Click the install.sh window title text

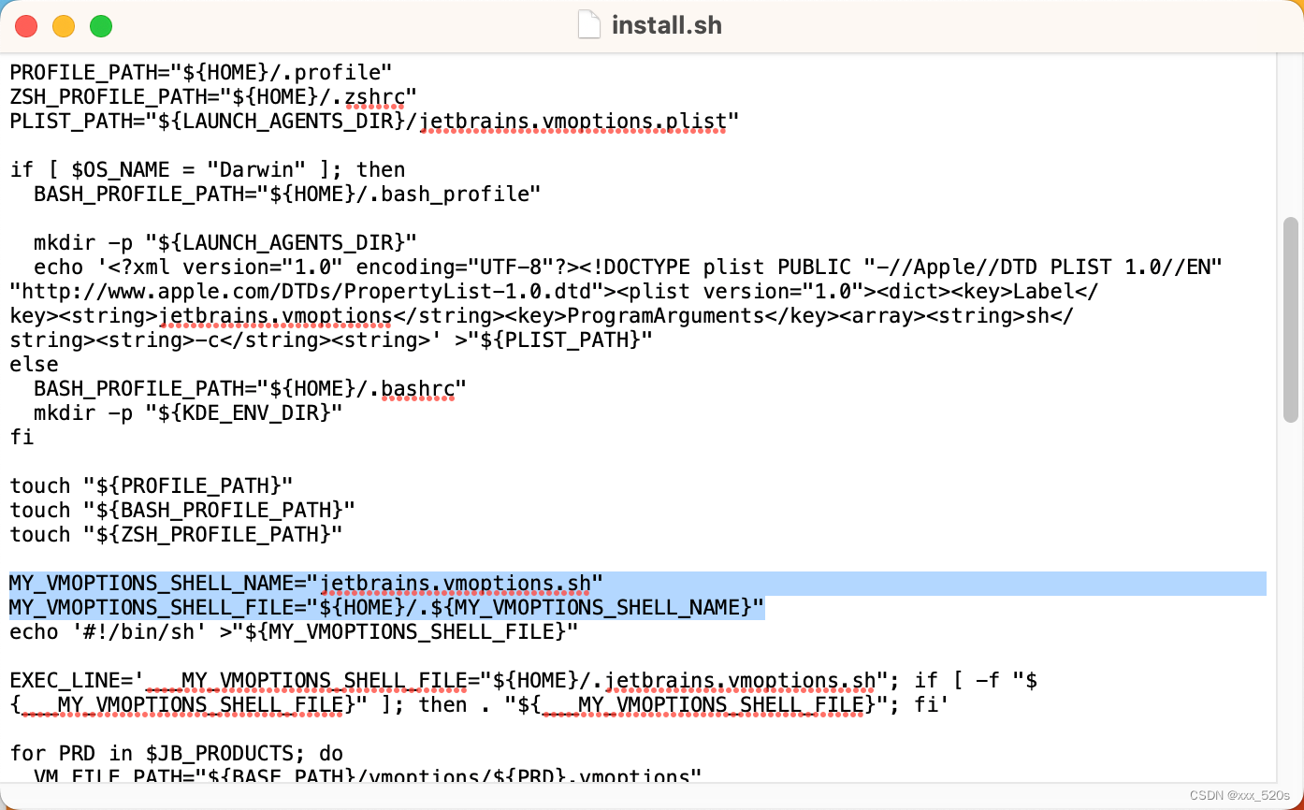click(667, 25)
